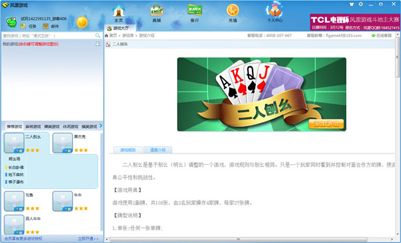401x243 pixels.
Task: Open the 任务 tasks icon
Action: [23, 26]
